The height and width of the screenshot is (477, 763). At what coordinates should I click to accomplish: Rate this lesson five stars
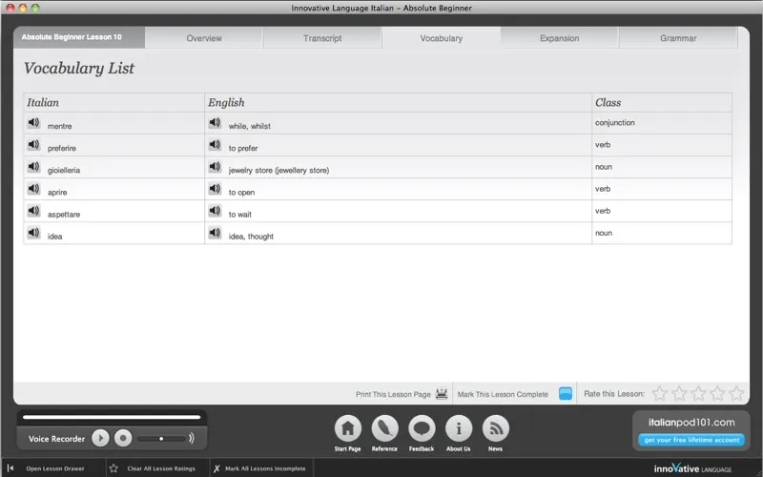pos(736,393)
